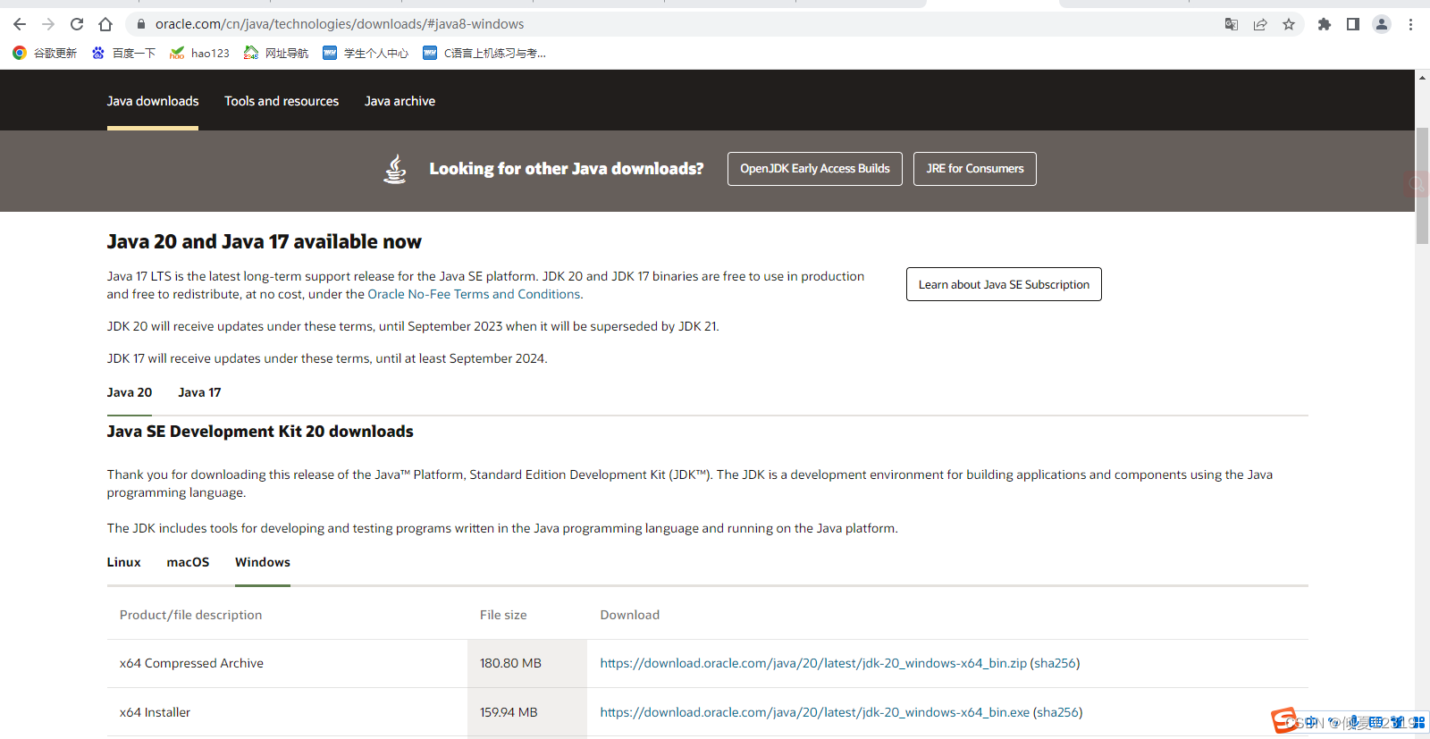Share this page icon
Viewport: 1430px width, 739px height.
(1260, 24)
